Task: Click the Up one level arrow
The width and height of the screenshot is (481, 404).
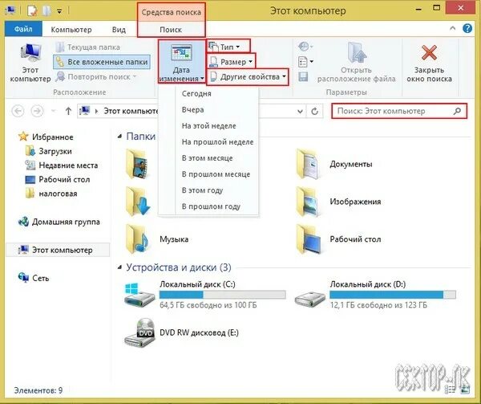Action: coord(68,111)
